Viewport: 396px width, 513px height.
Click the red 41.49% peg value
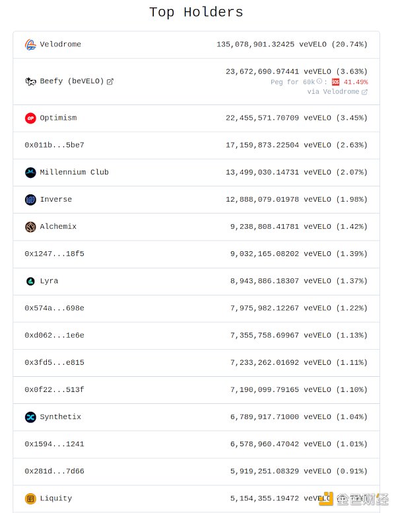(x=355, y=82)
